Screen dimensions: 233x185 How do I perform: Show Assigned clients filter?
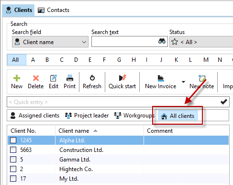click(x=35, y=116)
